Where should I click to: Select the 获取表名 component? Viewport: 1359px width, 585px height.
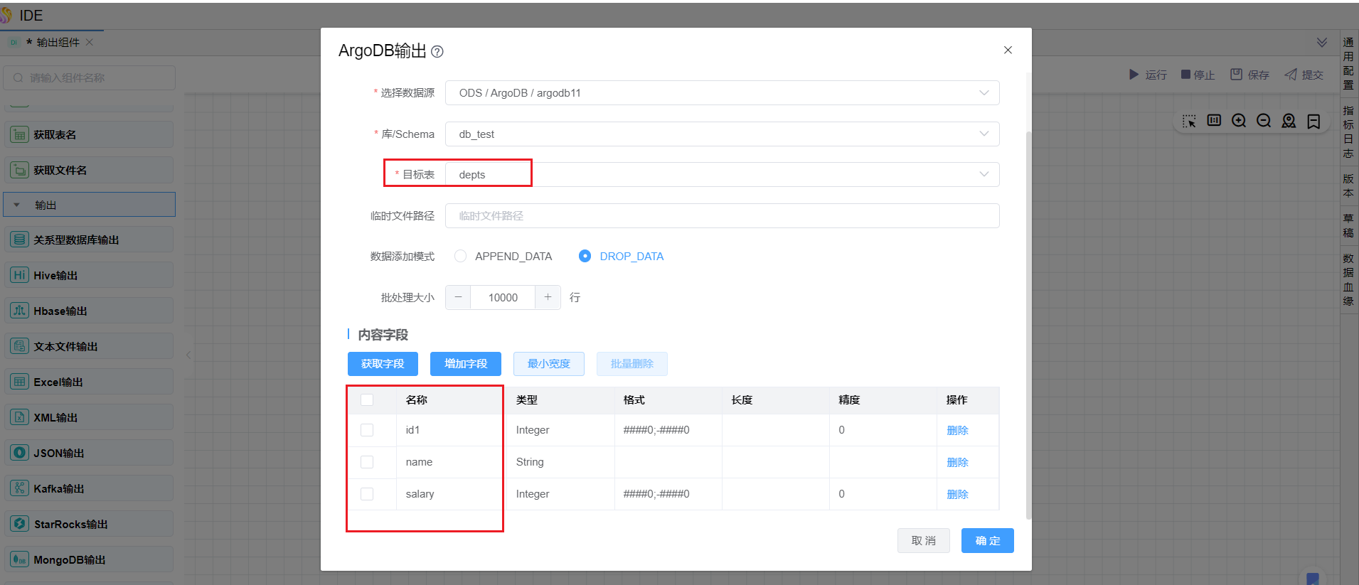(x=89, y=134)
